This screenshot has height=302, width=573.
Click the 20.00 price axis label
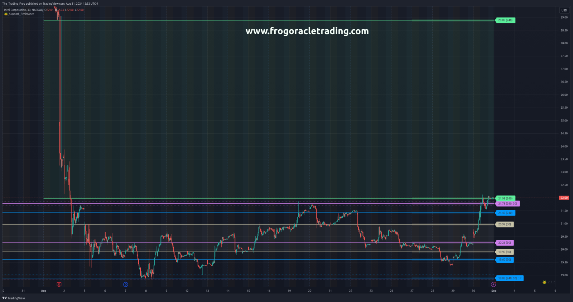pyautogui.click(x=564, y=249)
